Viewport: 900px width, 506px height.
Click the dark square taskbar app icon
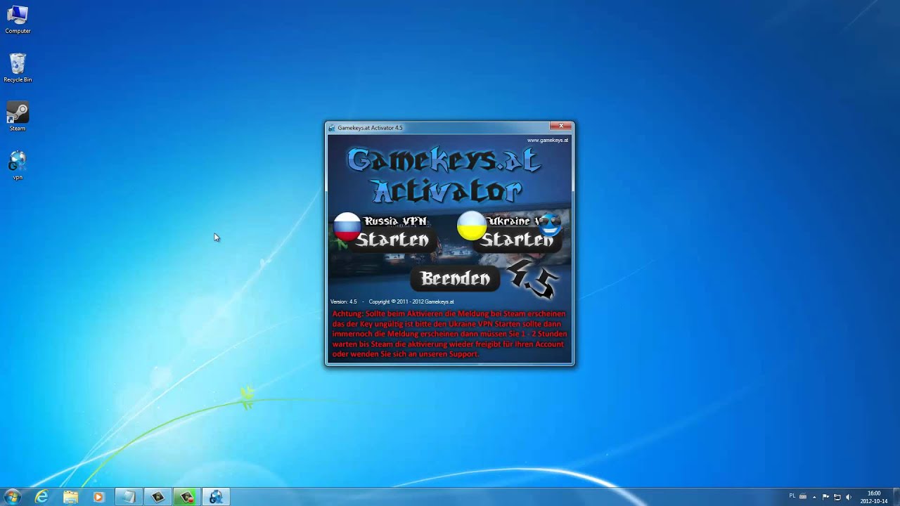pos(157,497)
